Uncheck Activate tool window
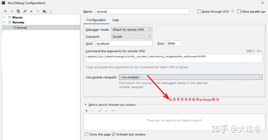 coord(114,134)
